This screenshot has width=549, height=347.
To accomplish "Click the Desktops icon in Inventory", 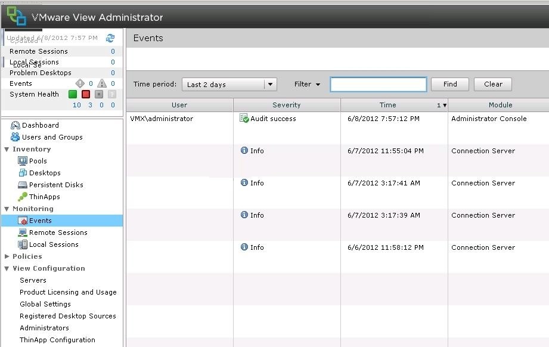I will click(x=23, y=173).
